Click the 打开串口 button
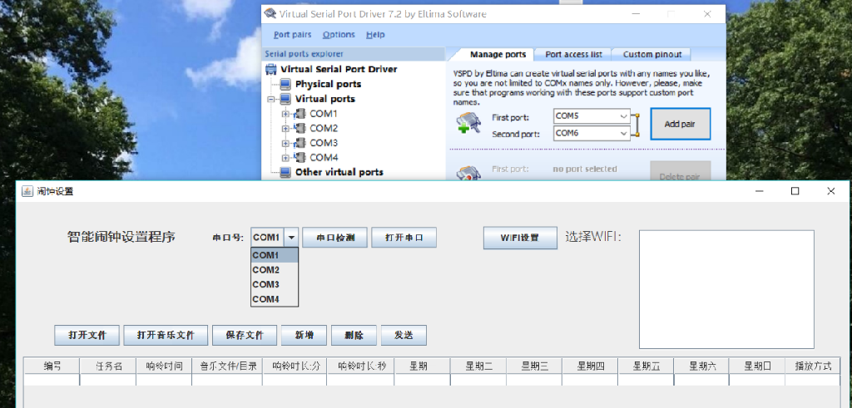The width and height of the screenshot is (852, 408). pyautogui.click(x=404, y=238)
